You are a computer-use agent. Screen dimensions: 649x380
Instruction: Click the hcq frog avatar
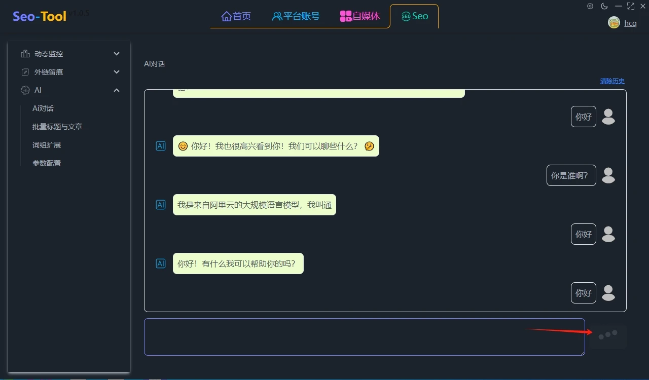pos(614,22)
